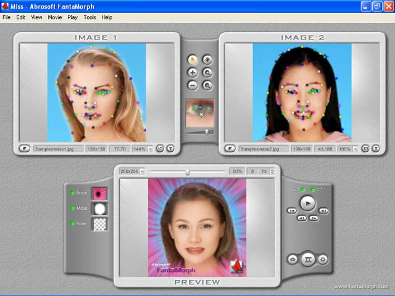Click the total frames 15 field
Screen dimensions: 395x296
(264, 171)
